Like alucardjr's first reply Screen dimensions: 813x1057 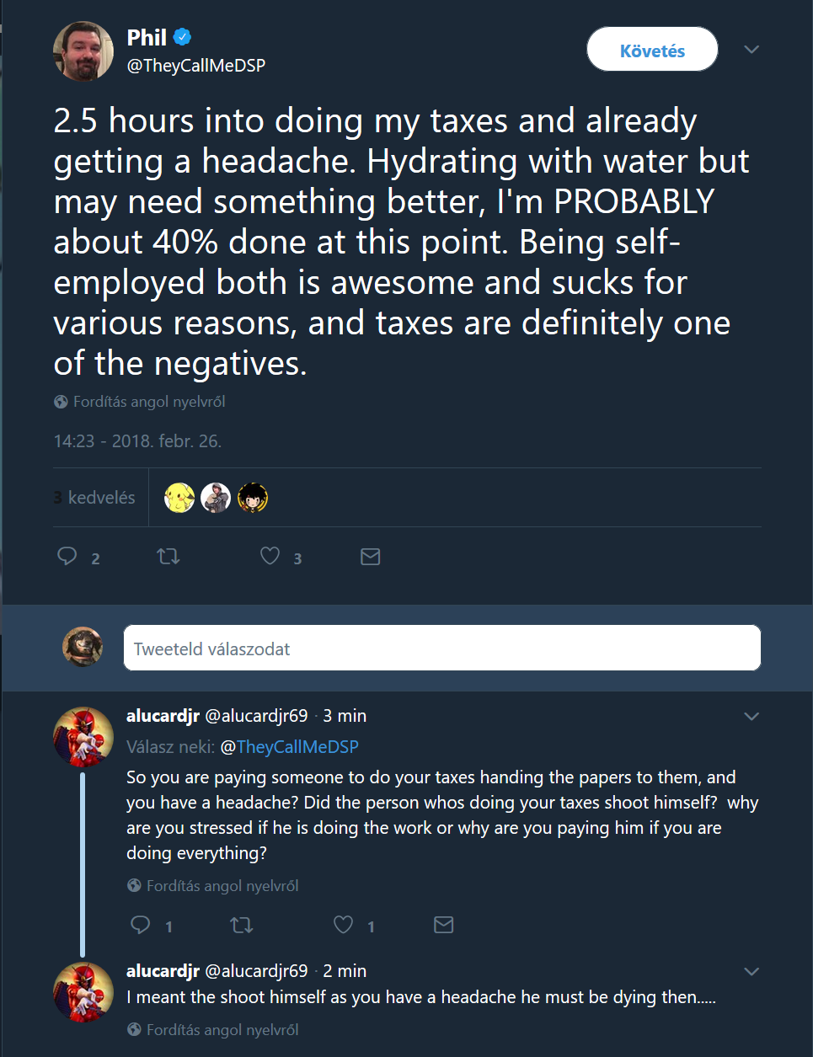point(343,925)
